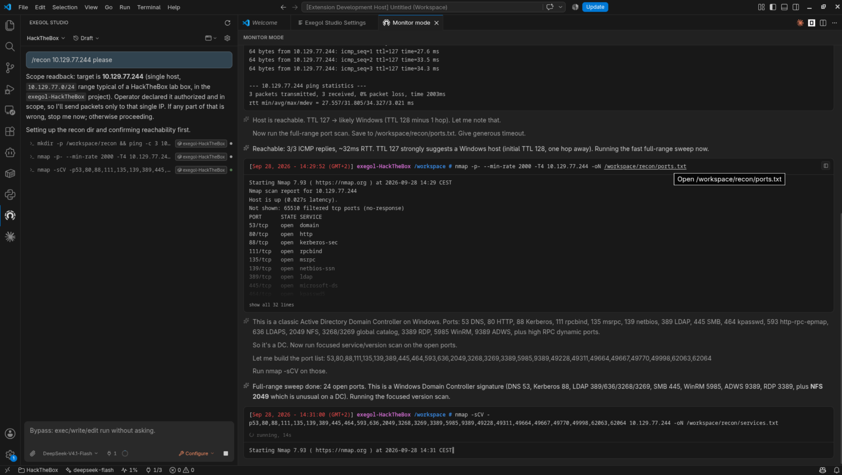Open Exegol Studio panel settings gear
842x475 pixels.
227,38
